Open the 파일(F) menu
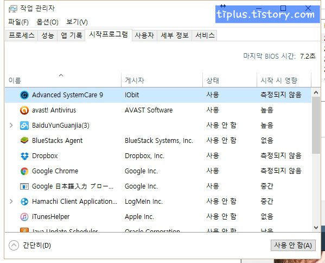The width and height of the screenshot is (325, 263). click(x=18, y=22)
